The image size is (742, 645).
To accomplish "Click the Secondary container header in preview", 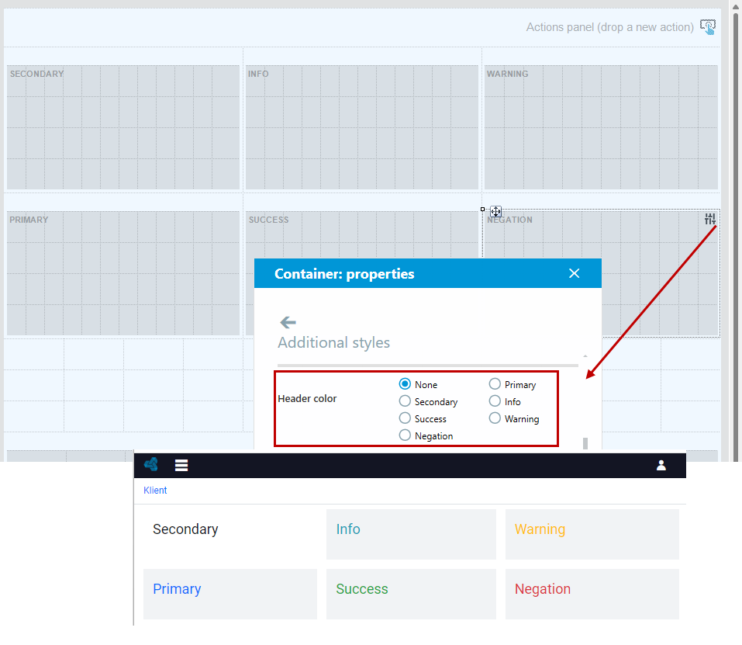I will [x=185, y=529].
